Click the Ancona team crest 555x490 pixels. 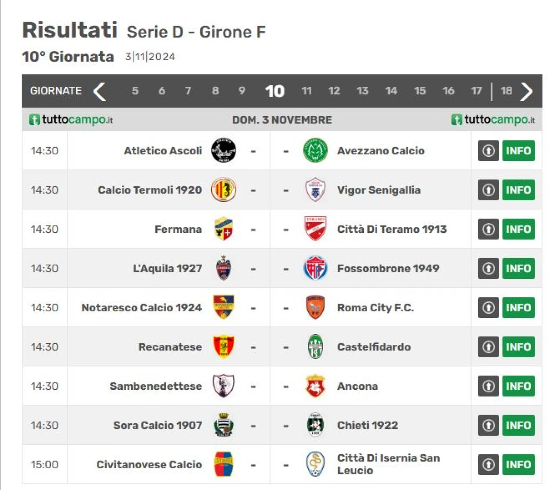[x=315, y=386]
